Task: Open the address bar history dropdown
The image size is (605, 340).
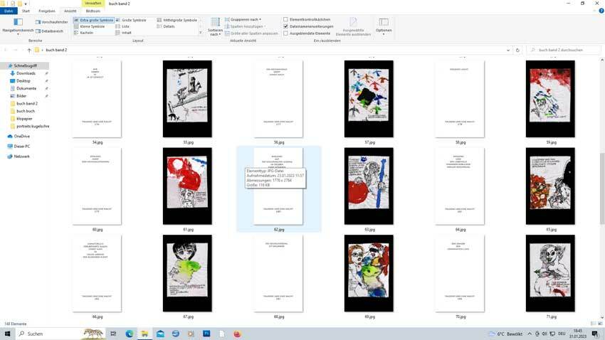Action: 510,51
